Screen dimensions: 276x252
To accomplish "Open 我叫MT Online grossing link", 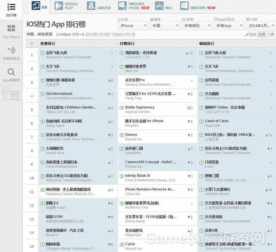I will point(225,108).
